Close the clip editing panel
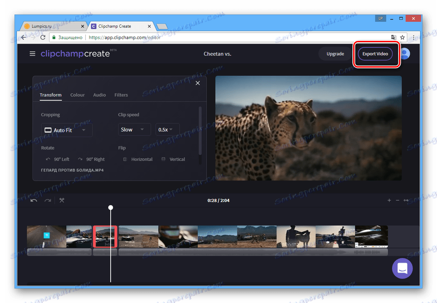The width and height of the screenshot is (437, 303). (198, 83)
